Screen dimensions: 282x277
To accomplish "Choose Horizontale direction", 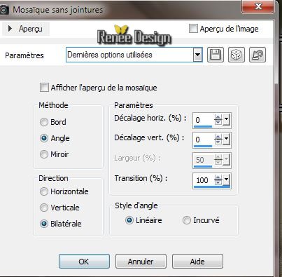I will click(44, 191).
